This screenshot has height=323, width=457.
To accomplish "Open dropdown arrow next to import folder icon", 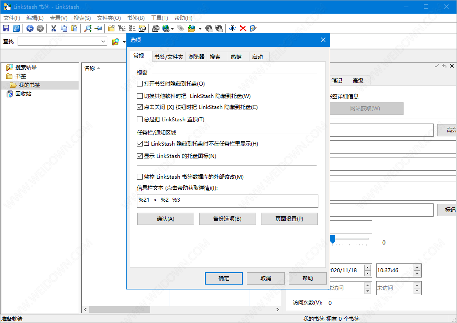I will (200, 29).
